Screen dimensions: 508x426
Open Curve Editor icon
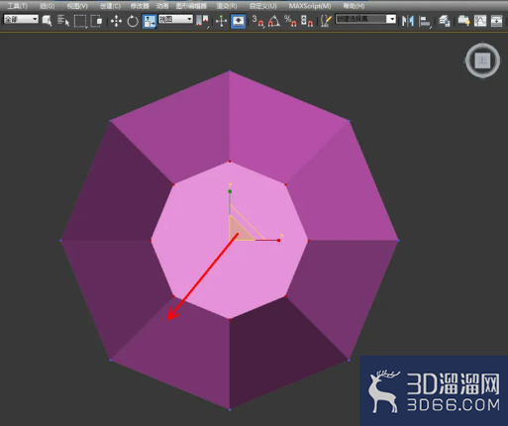(480, 22)
